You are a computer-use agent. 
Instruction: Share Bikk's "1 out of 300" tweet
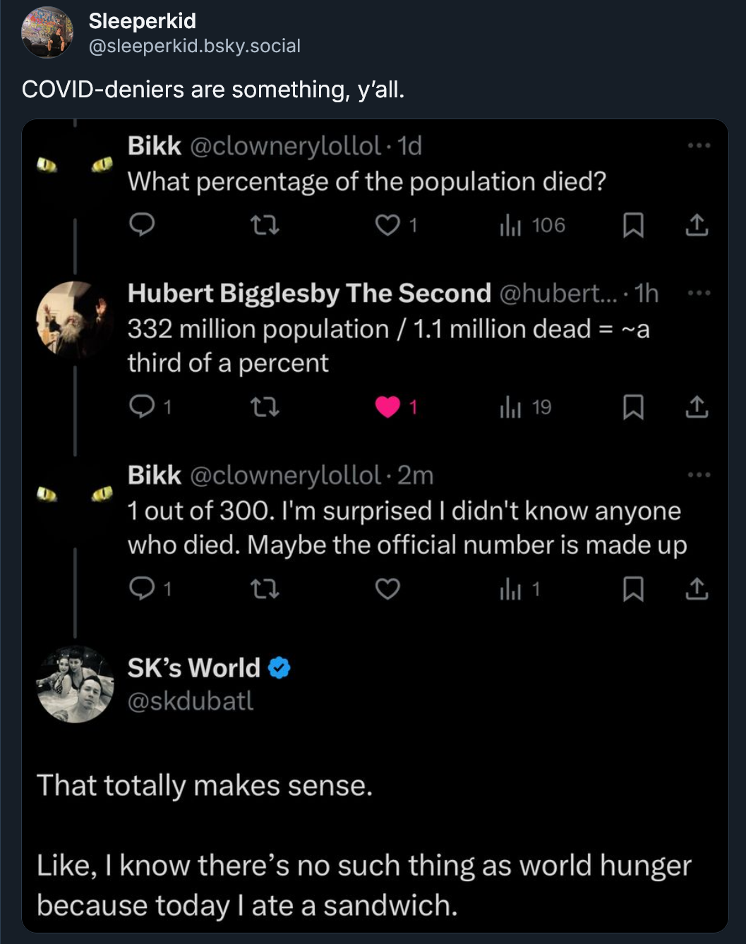(x=697, y=588)
